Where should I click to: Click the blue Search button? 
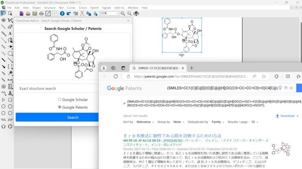point(73,117)
